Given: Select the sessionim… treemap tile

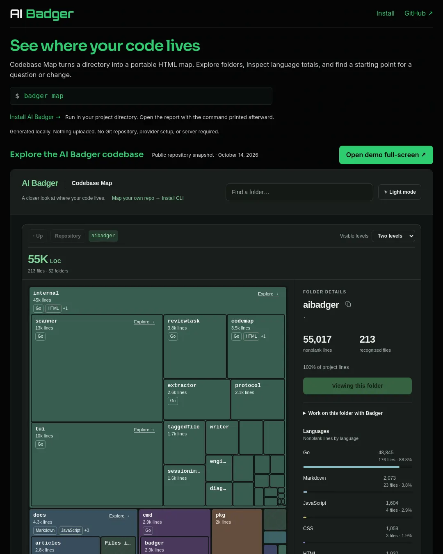Looking at the screenshot, I should pyautogui.click(x=184, y=485).
